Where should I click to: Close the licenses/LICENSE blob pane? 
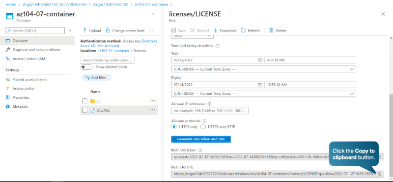(x=383, y=14)
